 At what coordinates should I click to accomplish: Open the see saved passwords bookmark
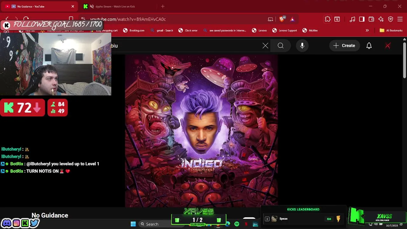pyautogui.click(x=224, y=31)
